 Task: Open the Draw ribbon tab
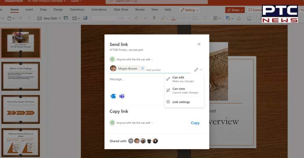click(x=43, y=9)
